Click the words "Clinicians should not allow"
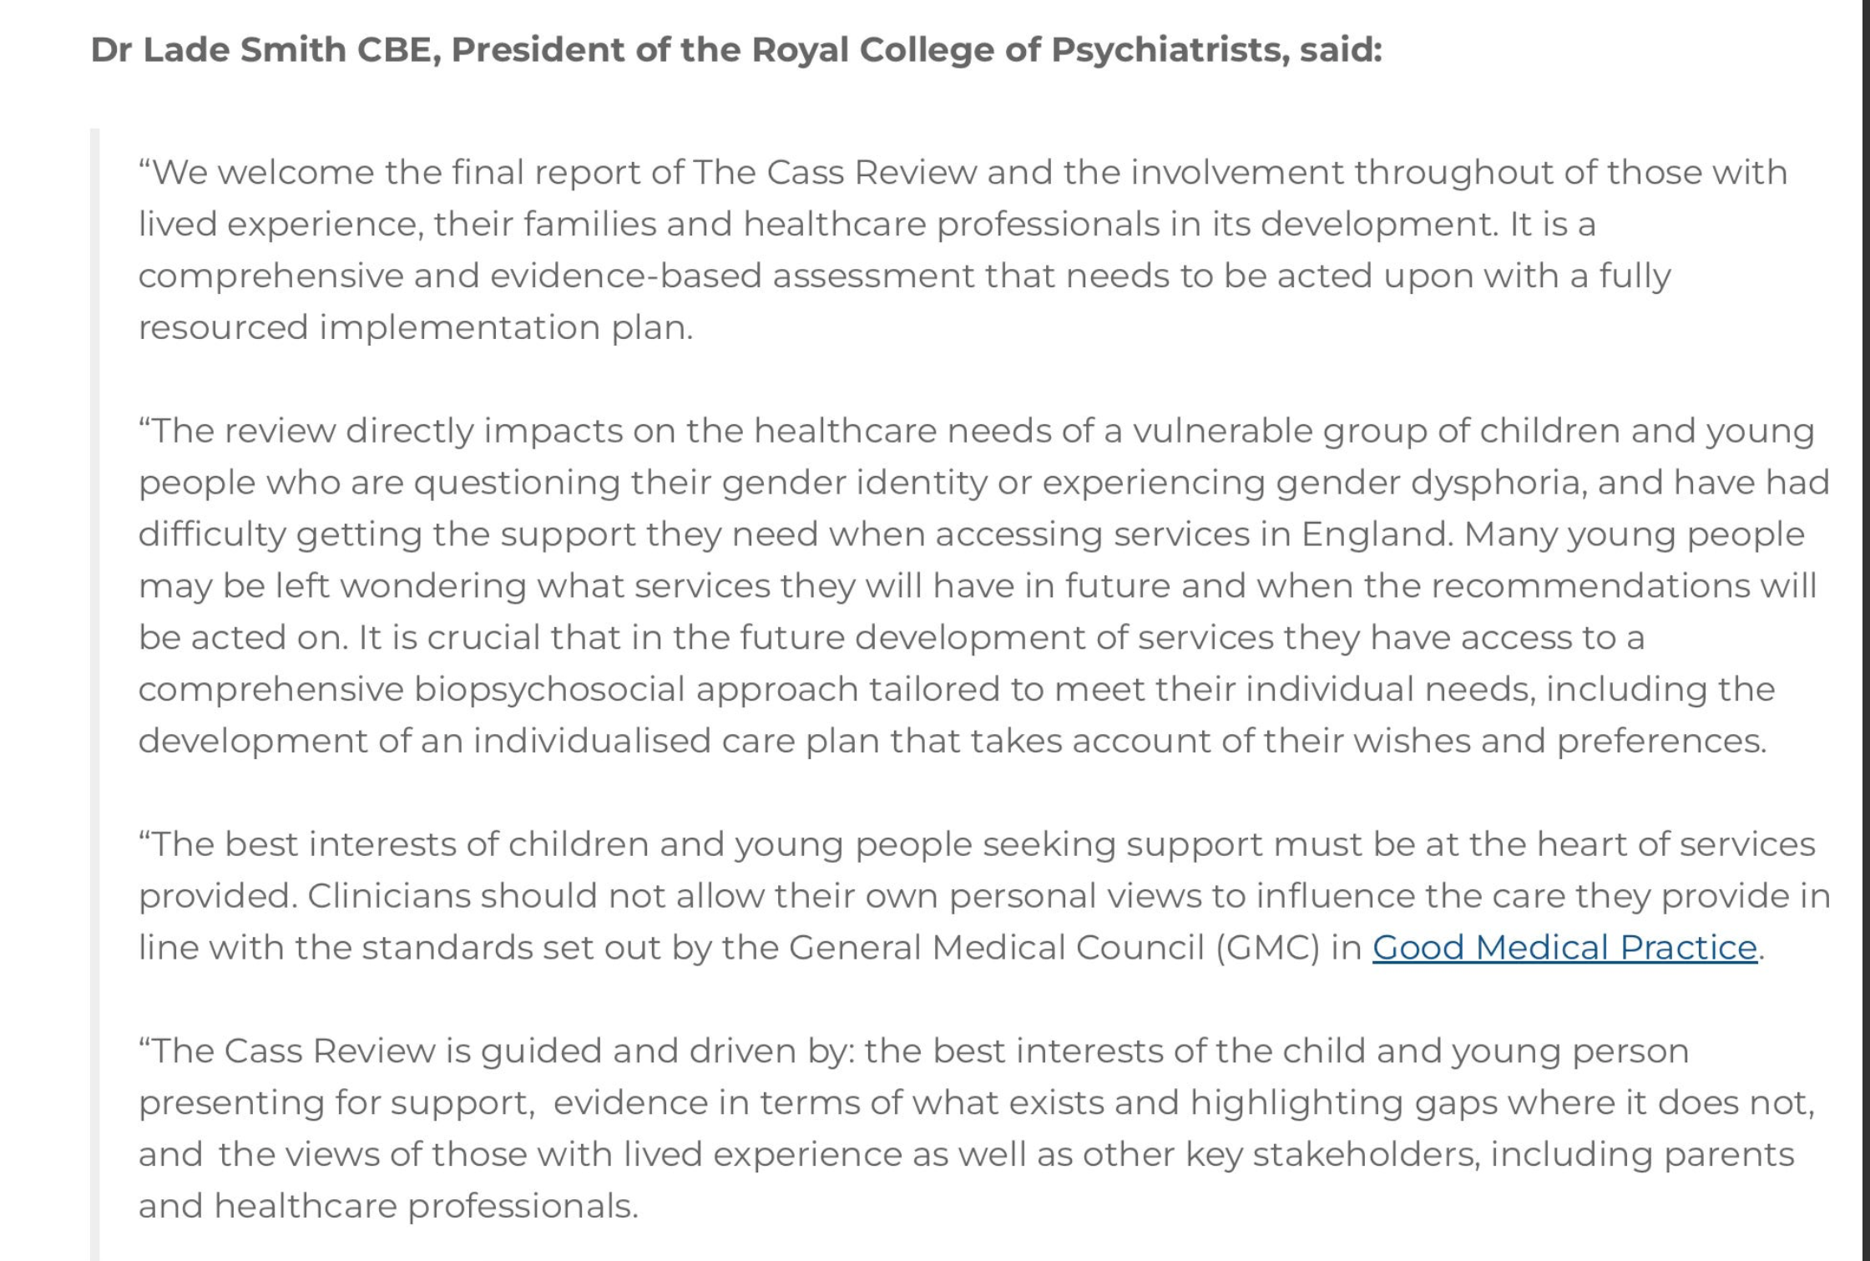Image resolution: width=1870 pixels, height=1261 pixels. click(x=536, y=896)
